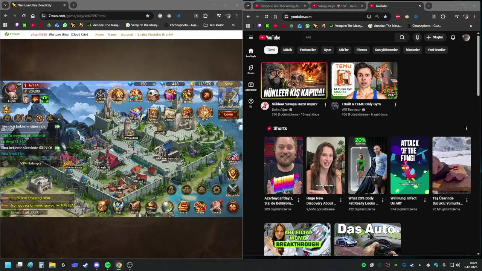Open the Astroloji icon in the game
The image size is (482, 271).
[167, 207]
